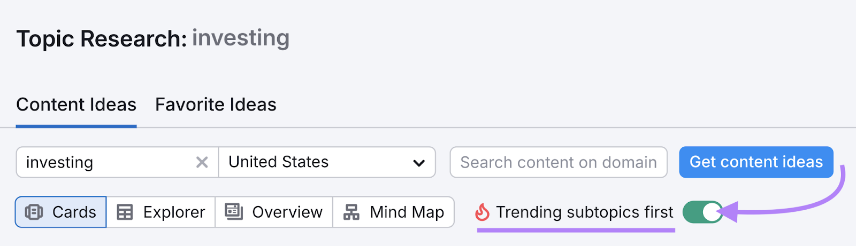Screen dimensions: 856x246
Task: Click the Search content on domain field
Action: (558, 162)
